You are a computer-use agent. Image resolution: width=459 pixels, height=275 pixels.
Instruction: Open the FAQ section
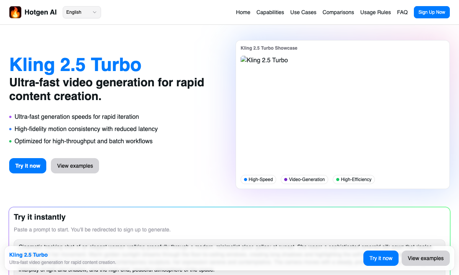click(402, 12)
